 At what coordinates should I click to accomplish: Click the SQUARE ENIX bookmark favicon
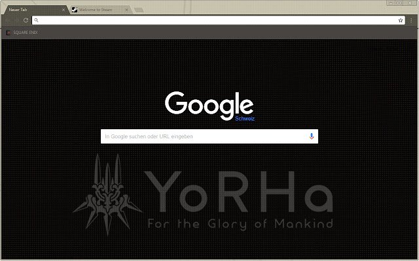pyautogui.click(x=9, y=33)
